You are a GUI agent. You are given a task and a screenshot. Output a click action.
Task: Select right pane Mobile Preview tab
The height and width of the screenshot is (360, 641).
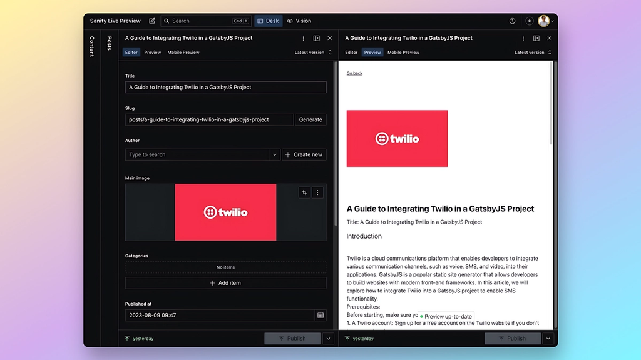(403, 52)
